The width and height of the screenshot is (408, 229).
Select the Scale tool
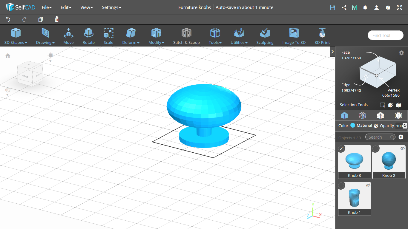click(x=108, y=36)
